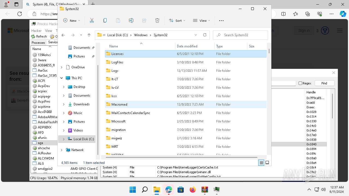Switch to Services tab in Process Hacker
The image size is (349, 196).
tap(52, 42)
